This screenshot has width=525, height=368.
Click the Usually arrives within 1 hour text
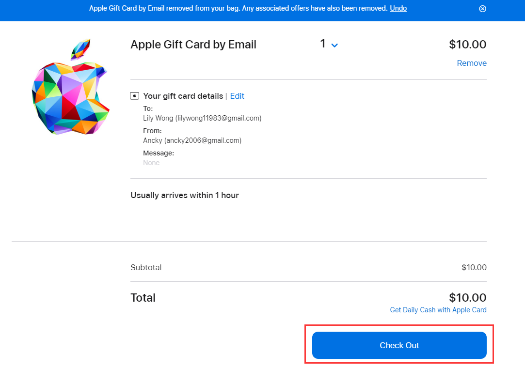point(185,195)
